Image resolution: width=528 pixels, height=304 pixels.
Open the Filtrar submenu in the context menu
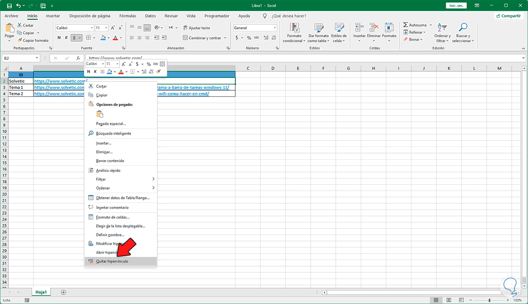121,179
